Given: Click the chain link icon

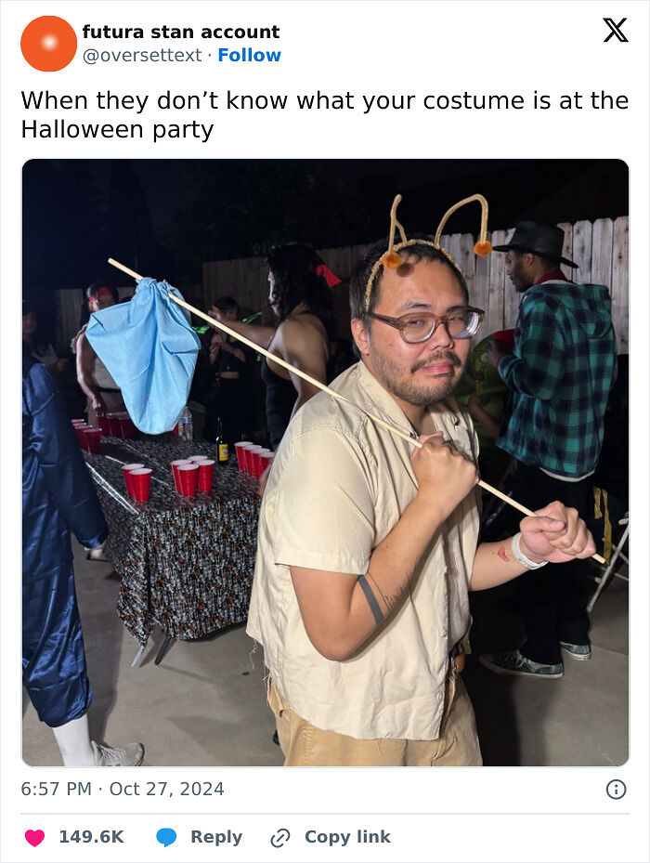Looking at the screenshot, I should click(x=280, y=838).
